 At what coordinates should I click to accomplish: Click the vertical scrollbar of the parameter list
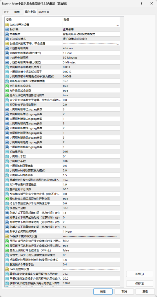[122, 123]
